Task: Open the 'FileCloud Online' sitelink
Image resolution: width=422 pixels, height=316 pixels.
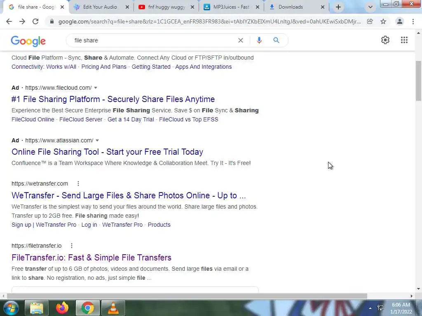Action: 33,119
